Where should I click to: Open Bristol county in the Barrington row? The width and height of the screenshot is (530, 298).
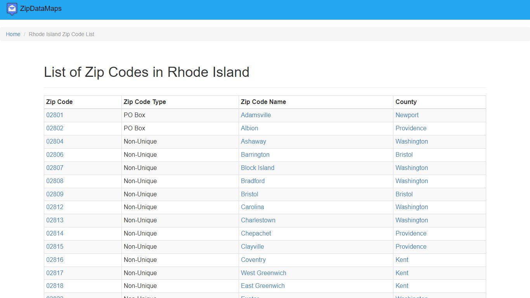click(x=404, y=155)
